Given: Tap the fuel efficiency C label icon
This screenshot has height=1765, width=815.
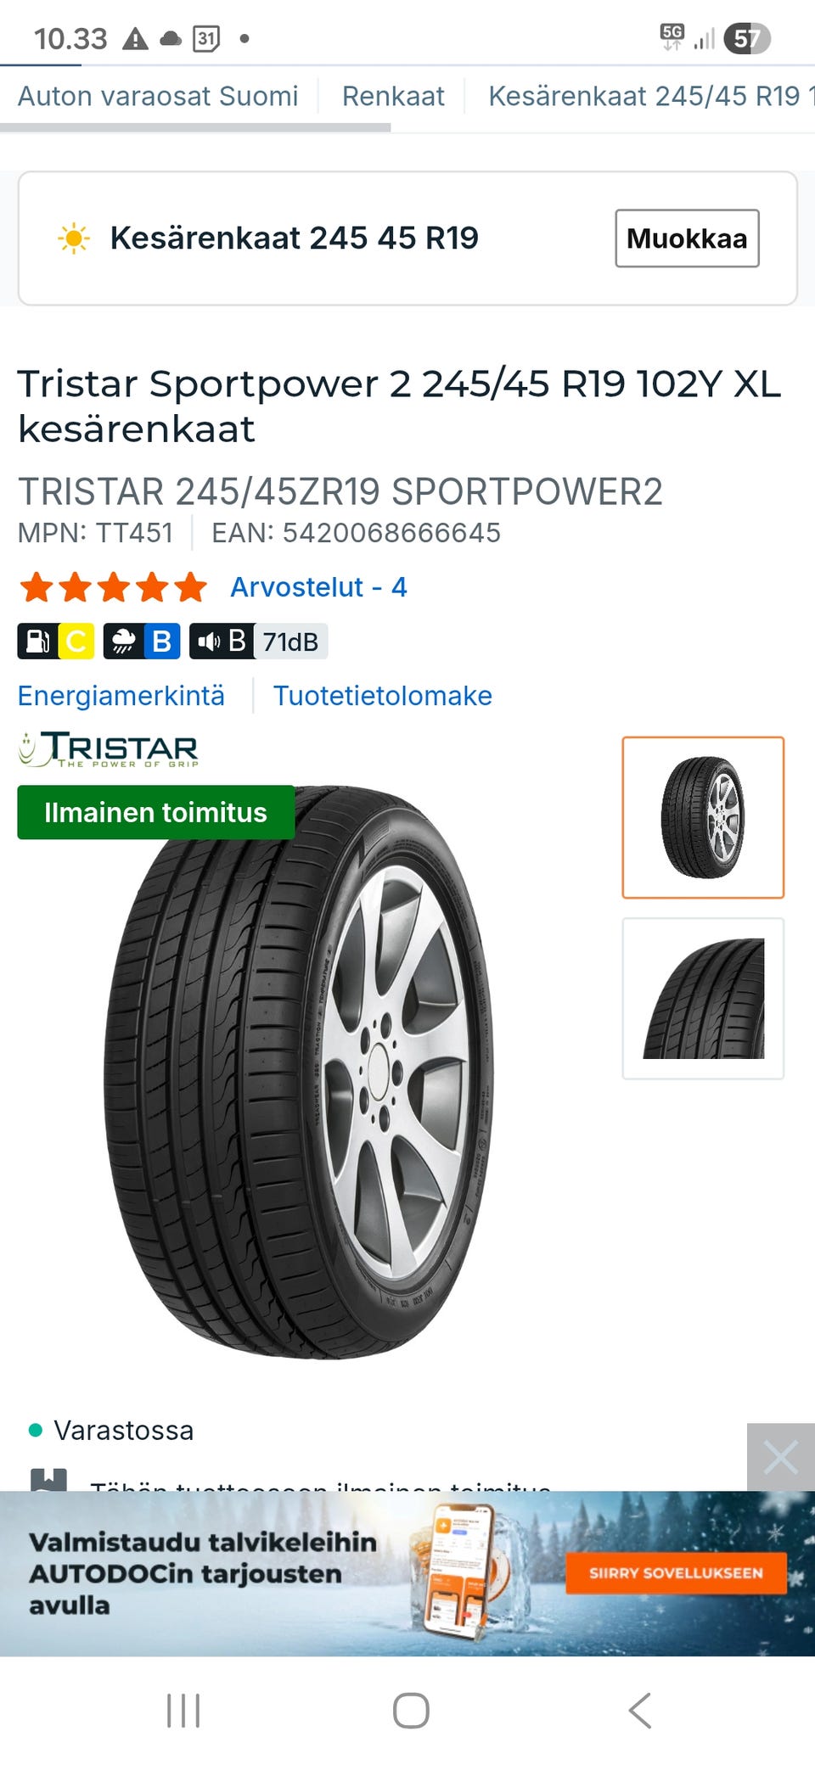Looking at the screenshot, I should (56, 642).
